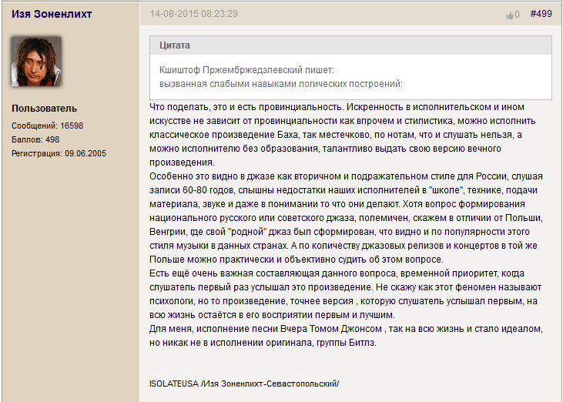Click the user's avatar photo

pyautogui.click(x=36, y=62)
